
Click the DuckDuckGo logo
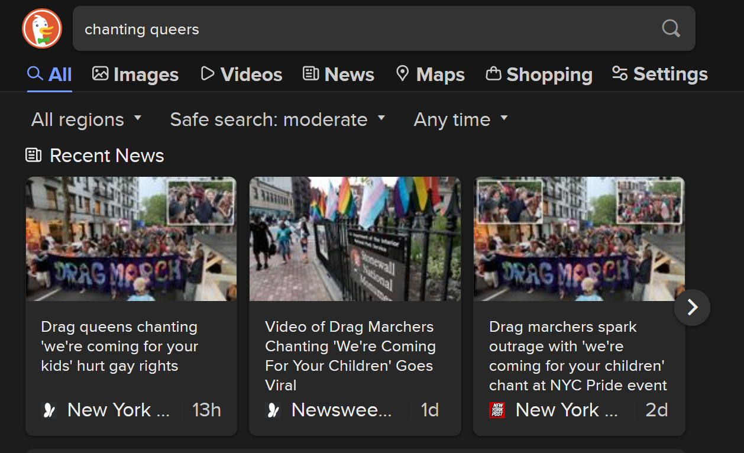coord(42,28)
